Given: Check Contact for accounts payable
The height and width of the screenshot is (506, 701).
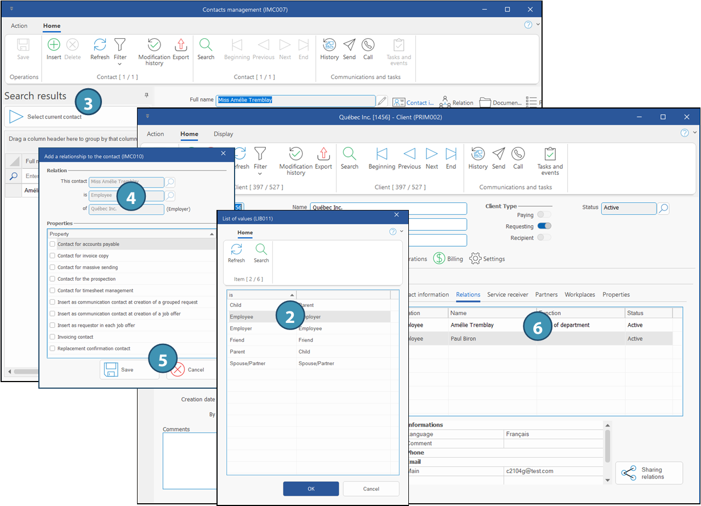Looking at the screenshot, I should 52,245.
